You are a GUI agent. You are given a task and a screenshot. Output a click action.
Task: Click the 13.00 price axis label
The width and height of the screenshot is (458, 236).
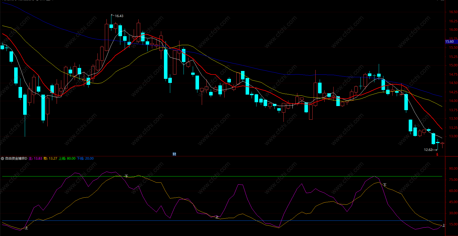click(453, 136)
